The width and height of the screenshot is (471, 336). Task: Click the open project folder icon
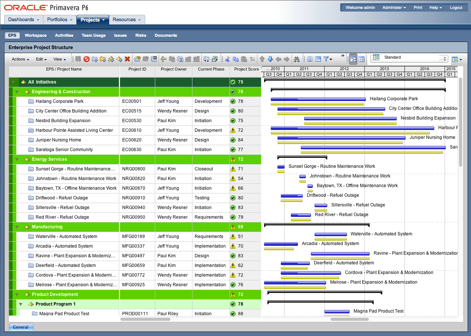pos(137,59)
